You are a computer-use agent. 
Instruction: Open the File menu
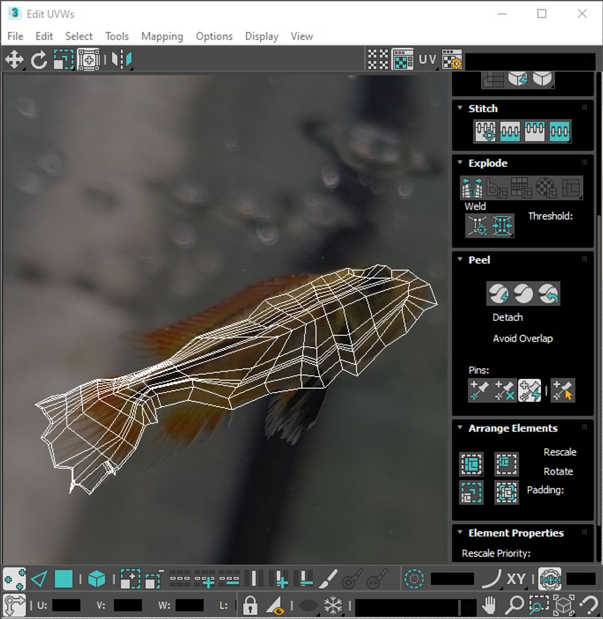point(15,36)
